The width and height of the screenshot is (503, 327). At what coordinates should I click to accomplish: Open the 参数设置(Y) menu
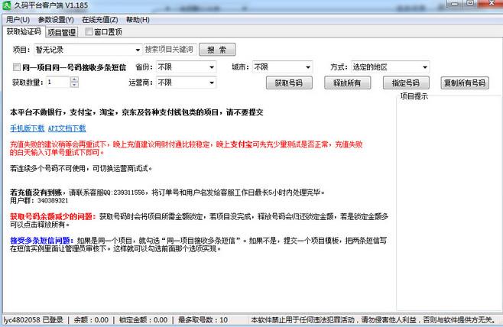[57, 19]
